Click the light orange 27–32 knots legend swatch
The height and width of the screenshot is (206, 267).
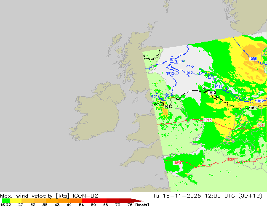(27, 201)
